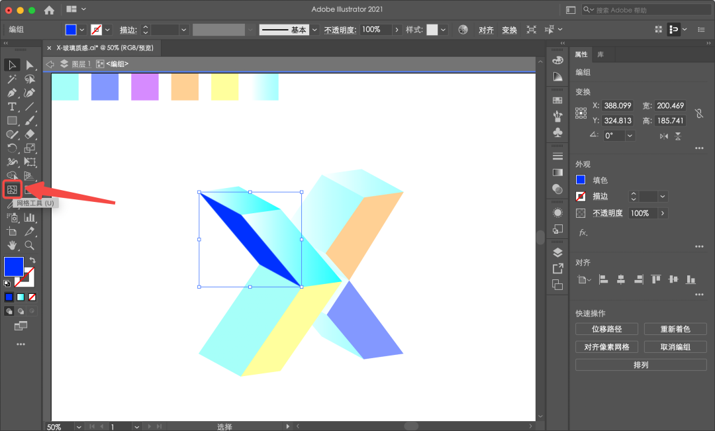715x431 pixels.
Task: Select the Hand tool
Action: click(x=12, y=246)
